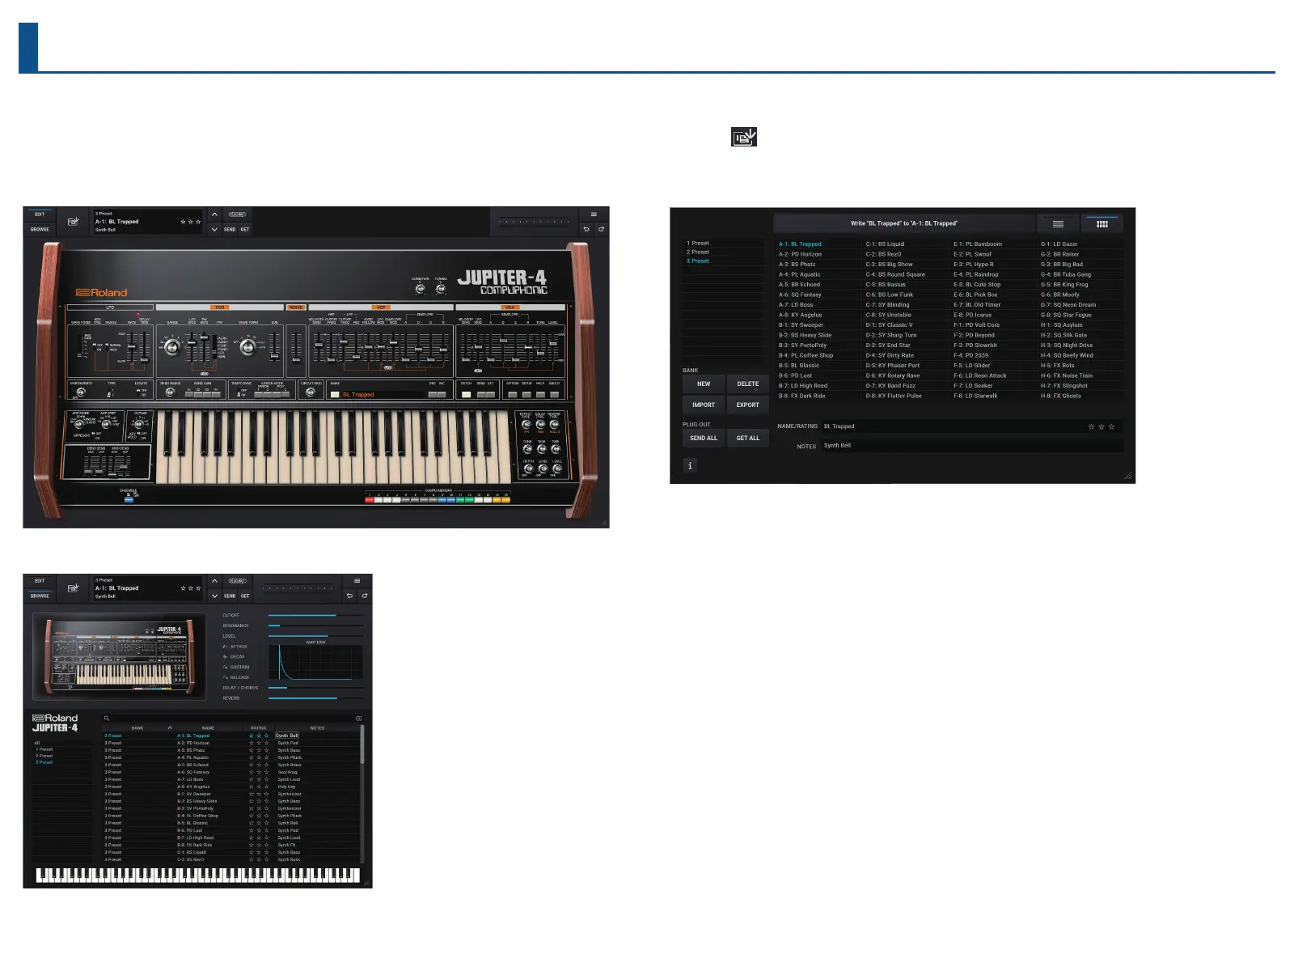Adjust RESONANCE slider in Browse window

315,625
